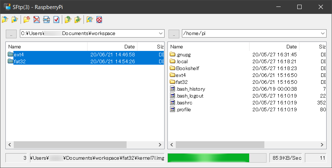This screenshot has width=332, height=168.
Task: Click the status bar counter showing 11
Action: pyautogui.click(x=316, y=158)
